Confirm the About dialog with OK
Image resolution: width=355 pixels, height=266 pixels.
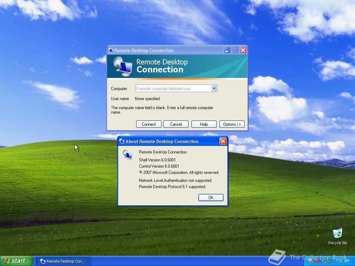click(211, 197)
